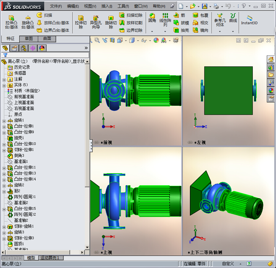Viewport: 276px width, 268px height.
Task: Click the 扫描 sweep tool
Action: [x=45, y=15]
